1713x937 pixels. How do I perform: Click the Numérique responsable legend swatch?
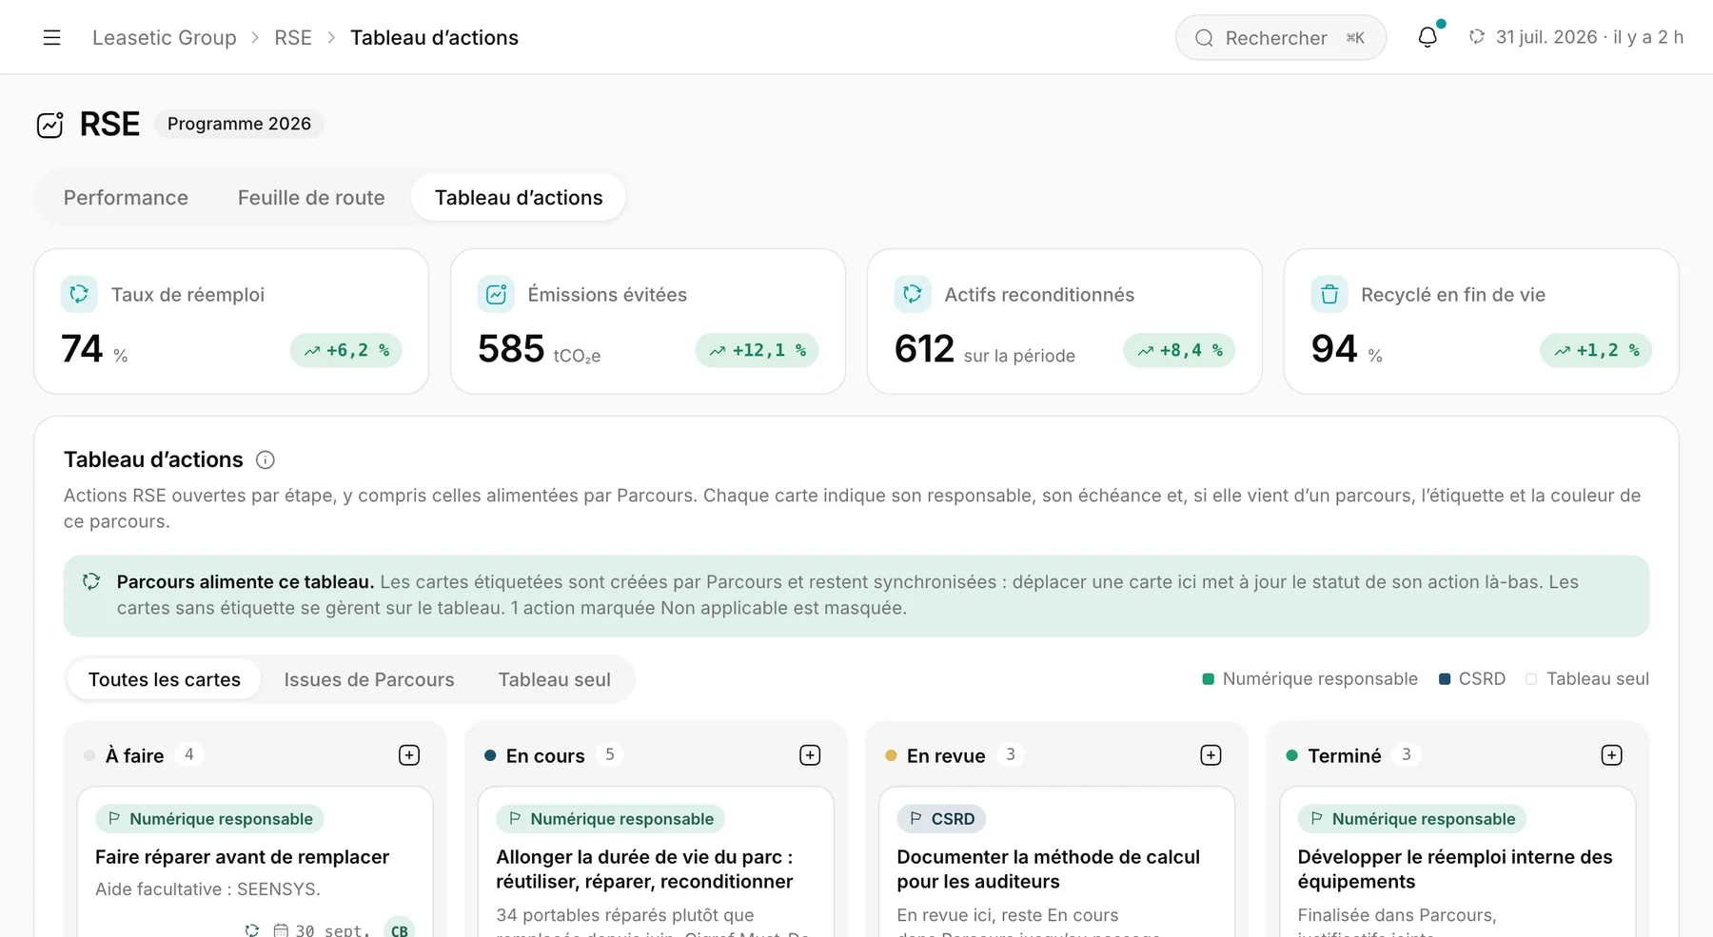click(x=1208, y=679)
